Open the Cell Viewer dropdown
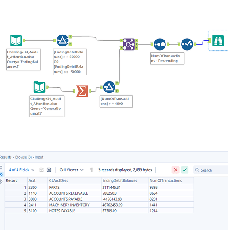 click(71, 170)
